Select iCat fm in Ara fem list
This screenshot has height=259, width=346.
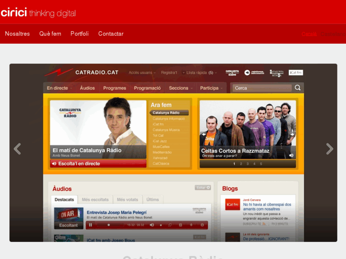[158, 125]
